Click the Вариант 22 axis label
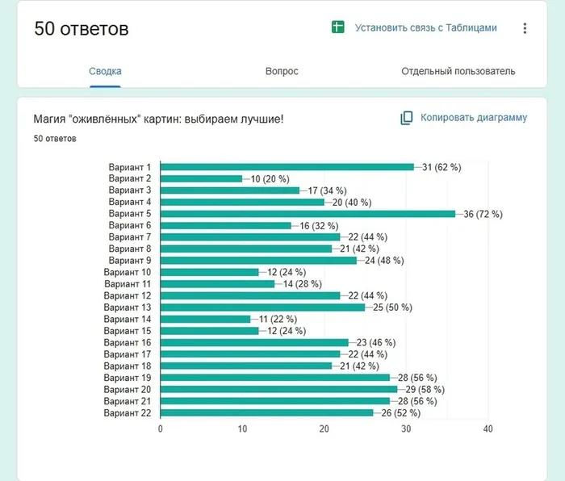The image size is (565, 481). pos(128,413)
